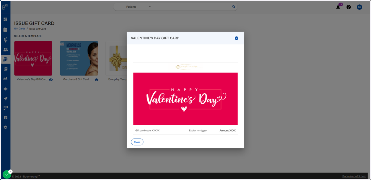Preview the Valentine's Day Gift Card via eye icon
The height and width of the screenshot is (180, 371).
coord(51,80)
